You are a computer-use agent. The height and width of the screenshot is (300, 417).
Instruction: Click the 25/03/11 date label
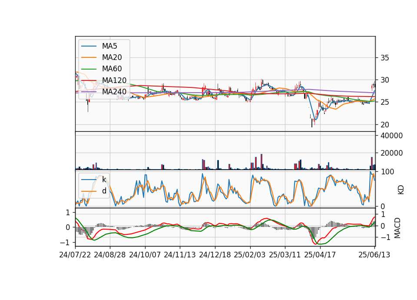[x=285, y=255]
